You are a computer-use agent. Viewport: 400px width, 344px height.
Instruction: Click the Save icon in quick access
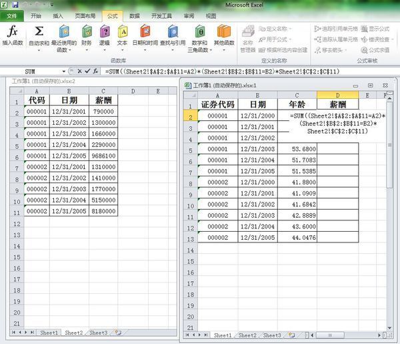click(x=15, y=5)
